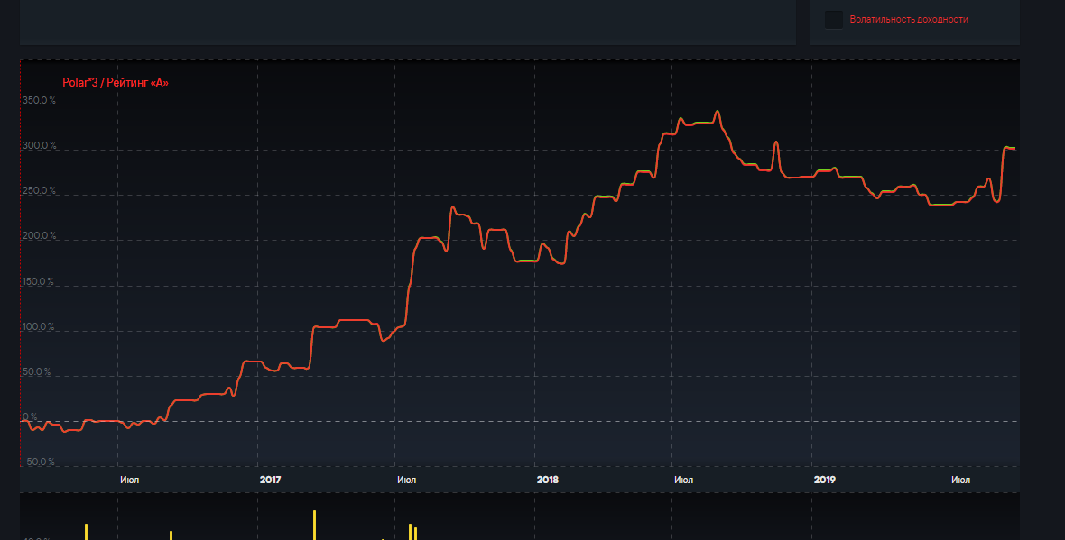Select the 2017 year marker on timeline
The width and height of the screenshot is (1065, 540).
(270, 480)
